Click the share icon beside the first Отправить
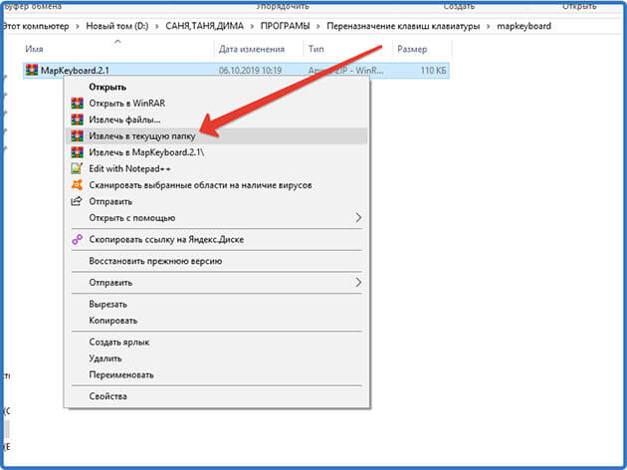This screenshot has height=470, width=627. [77, 201]
